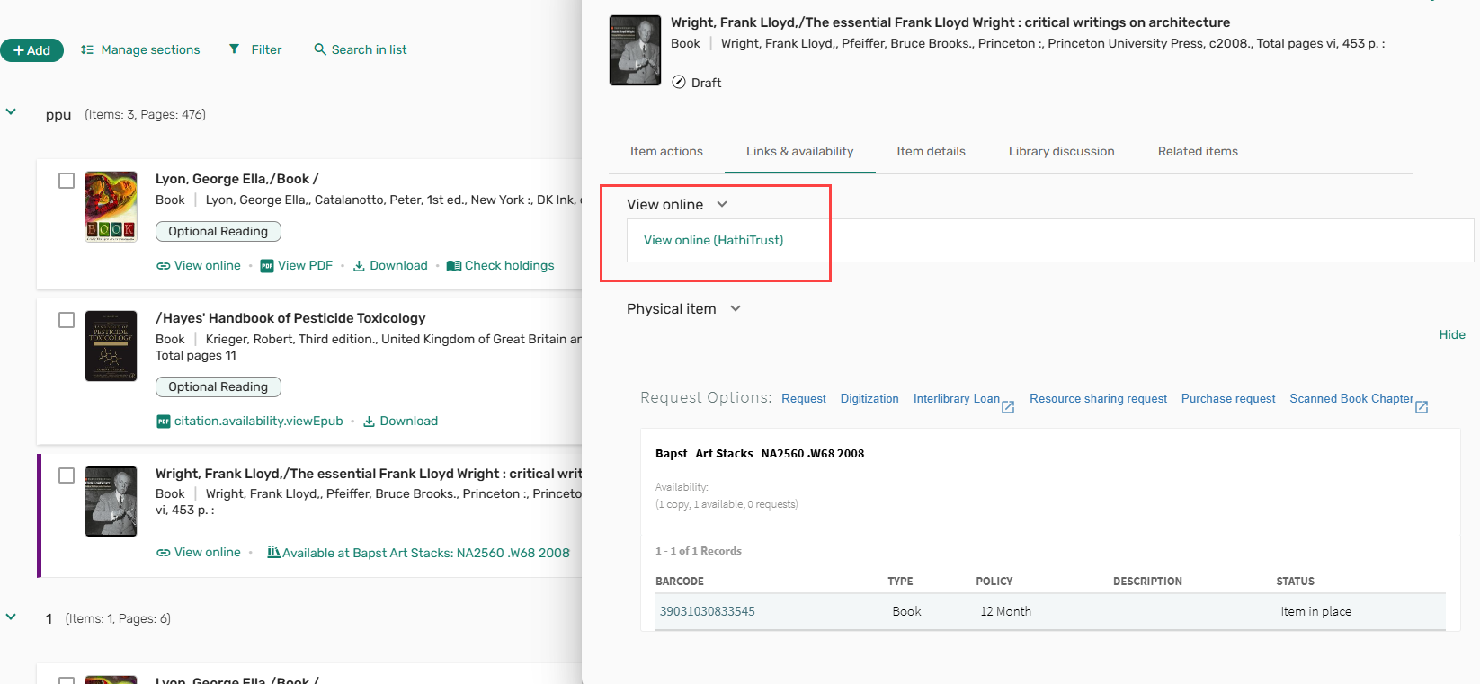Check the Hayes' Handbook checkbox
Image resolution: width=1480 pixels, height=684 pixels.
(x=67, y=320)
